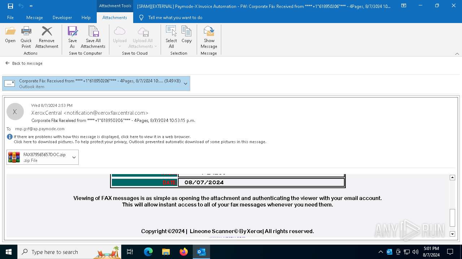Click the message scrollbar thumb
Image resolution: width=462 pixels, height=259 pixels.
(452, 217)
